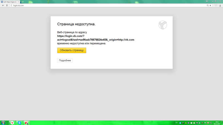Click the Kaspersky tray icon
This screenshot has height=125, width=223.
point(208,123)
